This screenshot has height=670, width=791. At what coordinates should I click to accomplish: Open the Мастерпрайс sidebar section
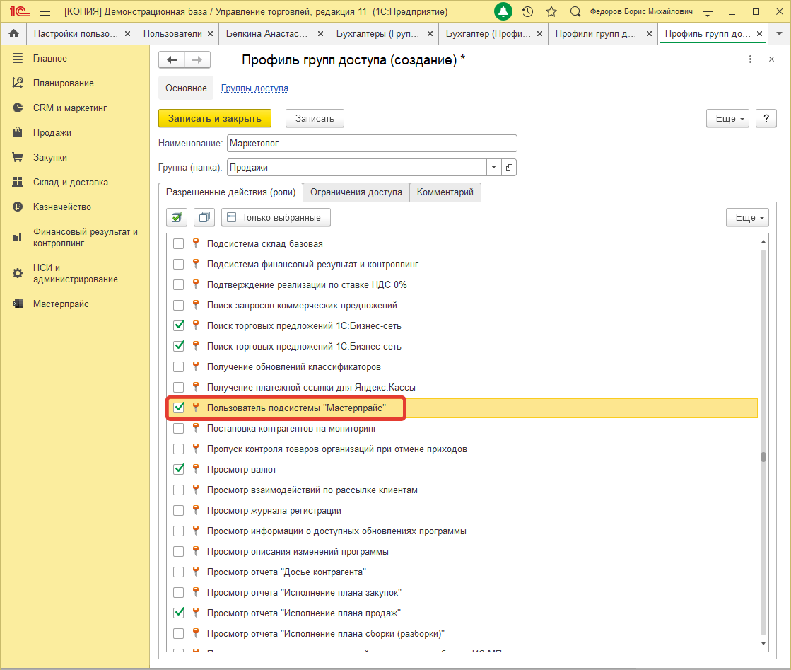coord(61,304)
